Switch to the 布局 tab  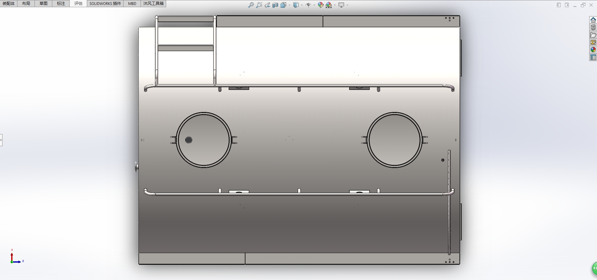[26, 3]
